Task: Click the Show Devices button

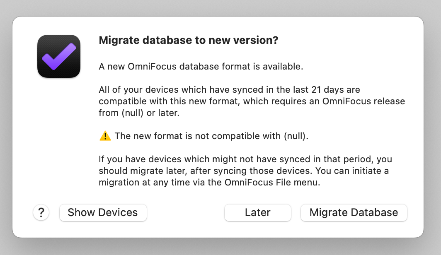Action: [103, 213]
